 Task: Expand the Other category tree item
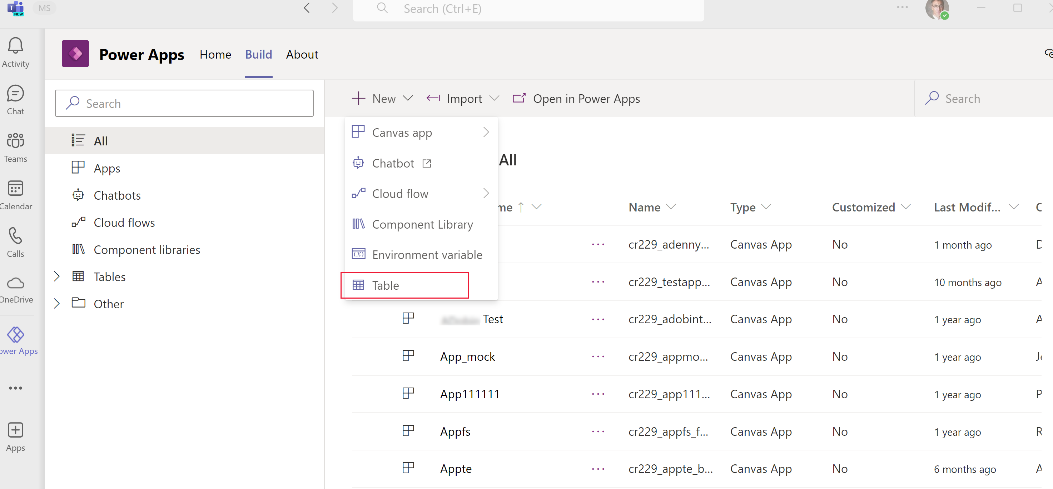point(57,304)
